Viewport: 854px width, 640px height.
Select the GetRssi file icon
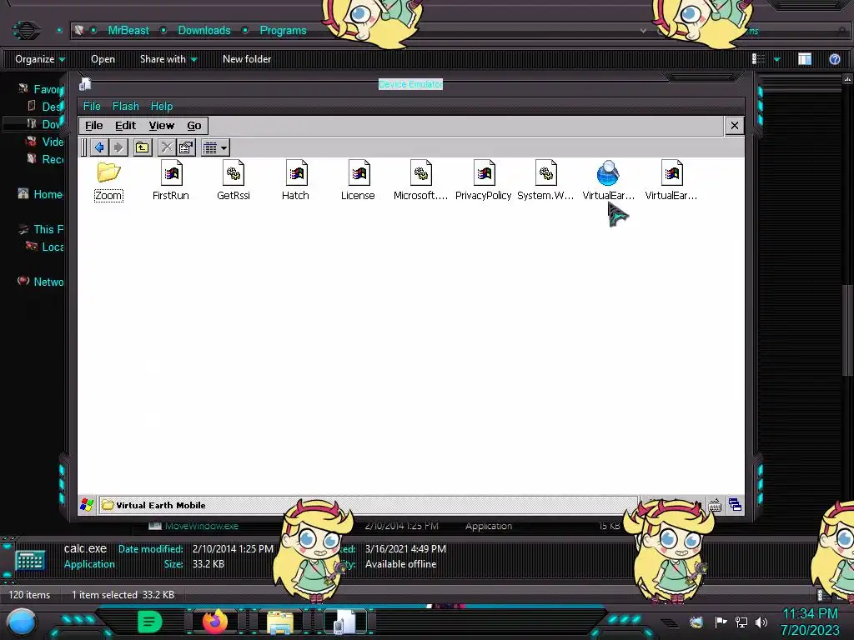234,181
